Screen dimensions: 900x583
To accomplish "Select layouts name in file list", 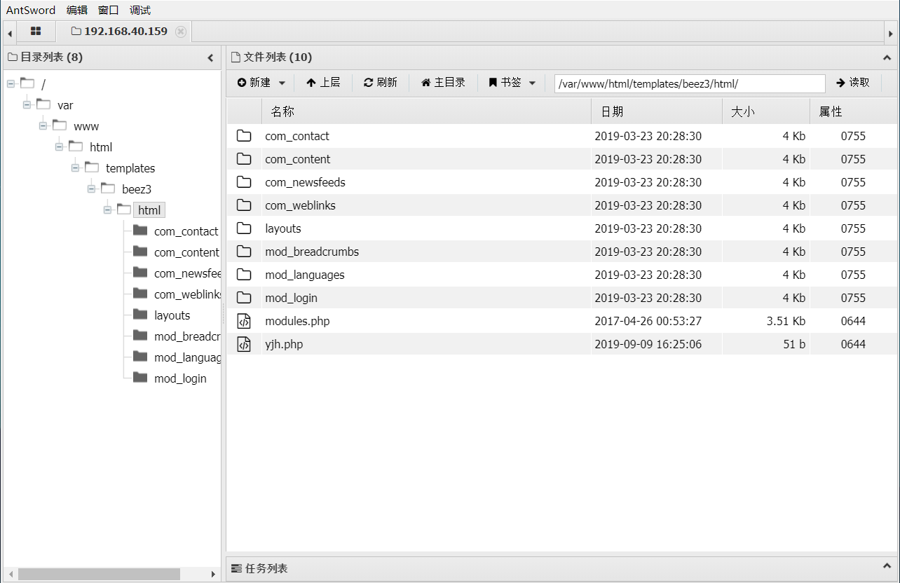I will pyautogui.click(x=283, y=228).
